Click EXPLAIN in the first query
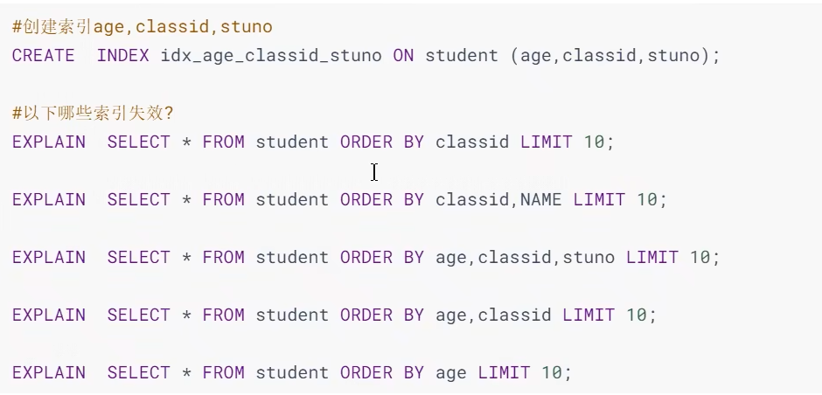 [x=49, y=142]
